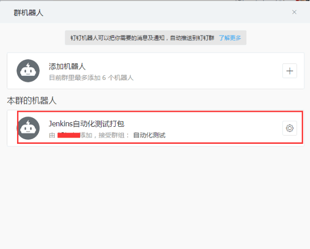Click the Jenkins自动化测试打包 robot avatar

coord(28,128)
